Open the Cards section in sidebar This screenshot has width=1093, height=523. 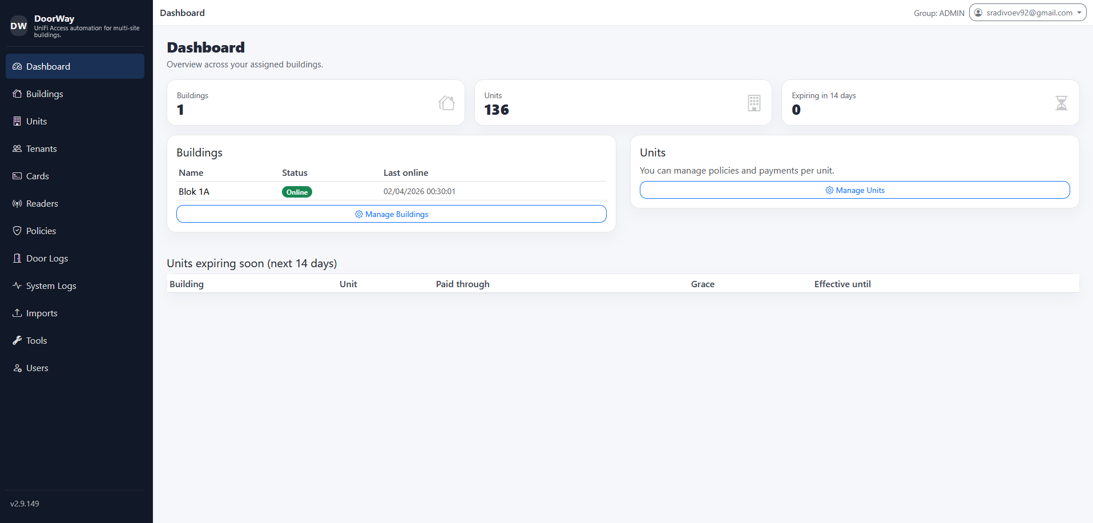[37, 176]
